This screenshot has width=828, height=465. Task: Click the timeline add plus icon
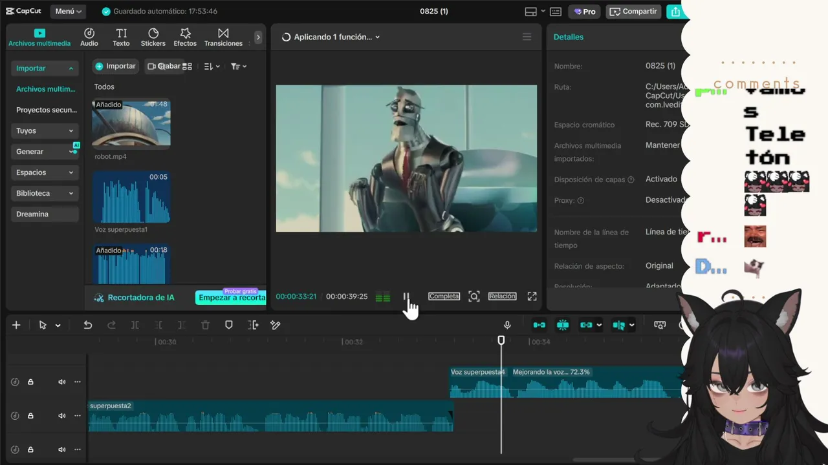(16, 325)
